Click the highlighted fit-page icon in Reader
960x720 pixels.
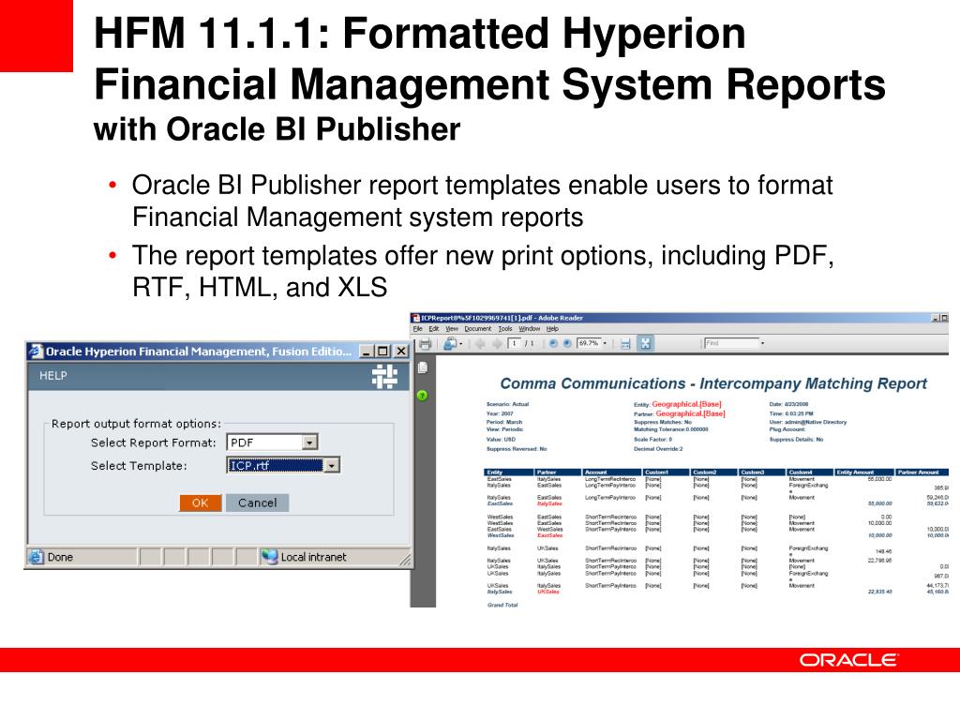tap(645, 343)
